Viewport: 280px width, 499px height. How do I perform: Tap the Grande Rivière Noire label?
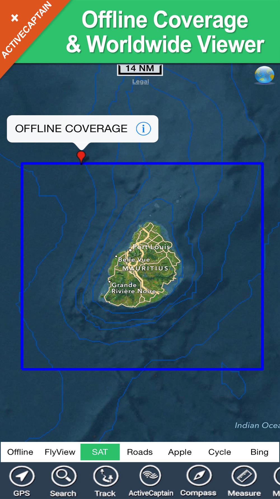click(x=134, y=288)
